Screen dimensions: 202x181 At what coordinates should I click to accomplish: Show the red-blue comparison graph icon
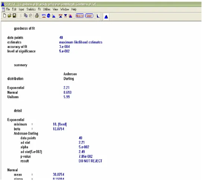pos(70,16)
